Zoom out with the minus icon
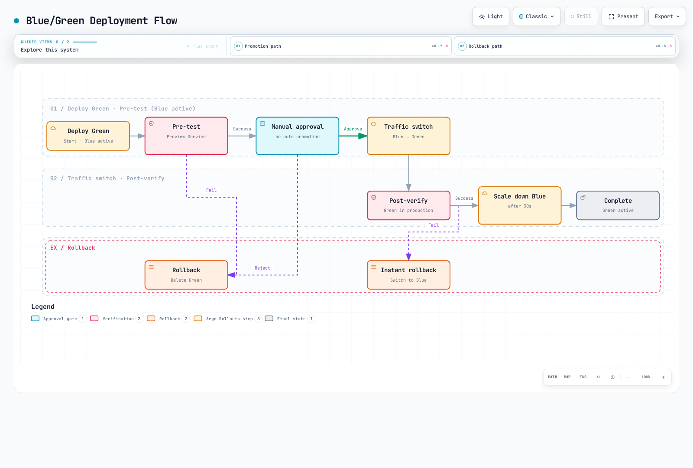Image resolution: width=693 pixels, height=468 pixels. [x=628, y=377]
